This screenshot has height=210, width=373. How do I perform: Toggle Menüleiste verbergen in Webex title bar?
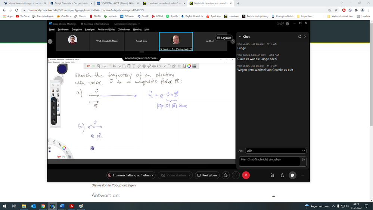[x=127, y=24]
